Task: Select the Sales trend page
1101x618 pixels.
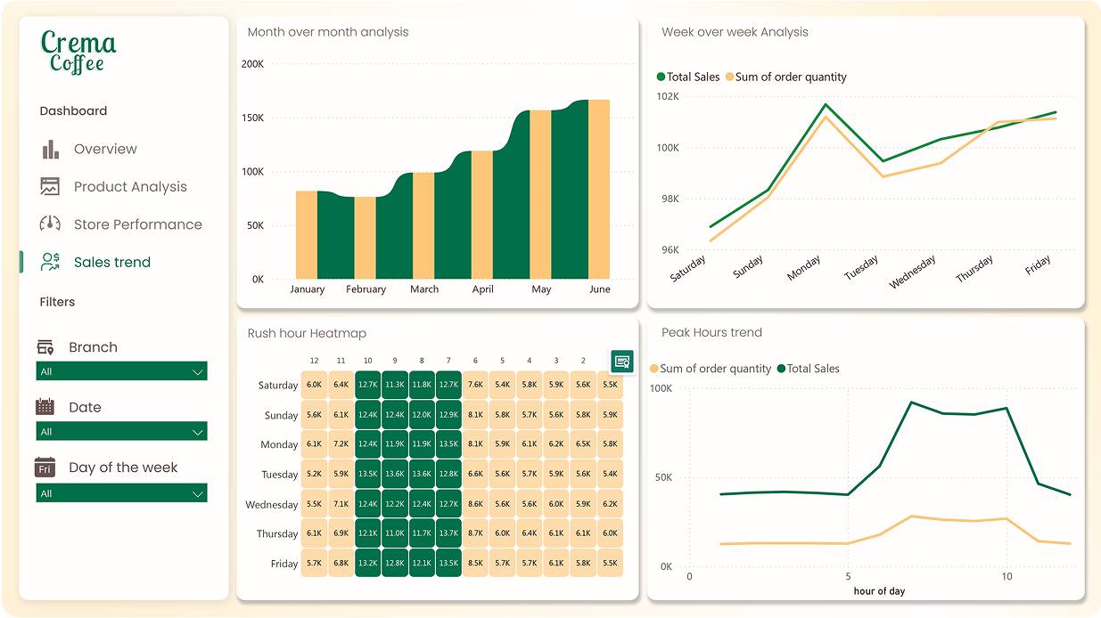Action: (112, 262)
